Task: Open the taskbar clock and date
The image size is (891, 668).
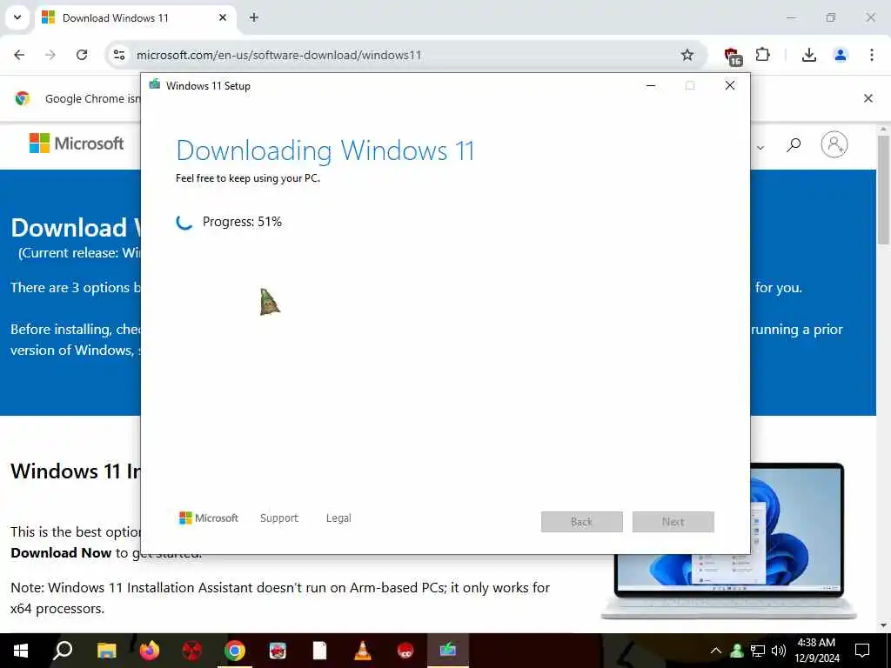Action: click(x=816, y=651)
